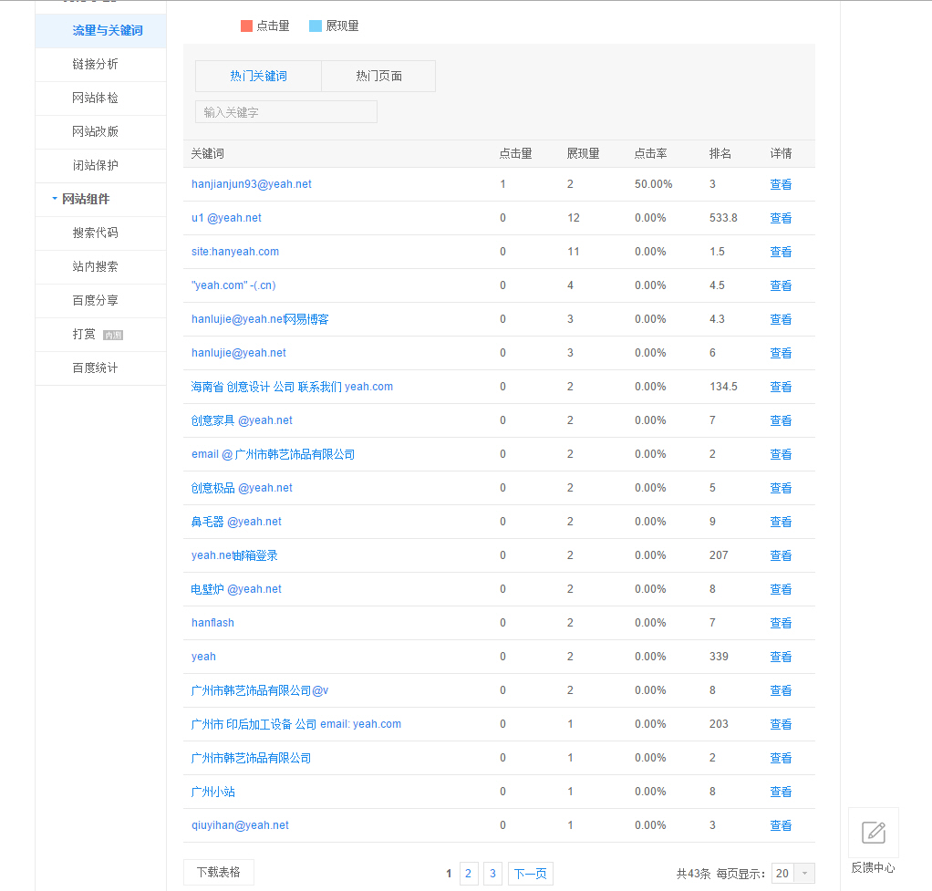Click 查看 for hanjianjun93@yeah.net row
This screenshot has width=932, height=891.
pos(781,184)
